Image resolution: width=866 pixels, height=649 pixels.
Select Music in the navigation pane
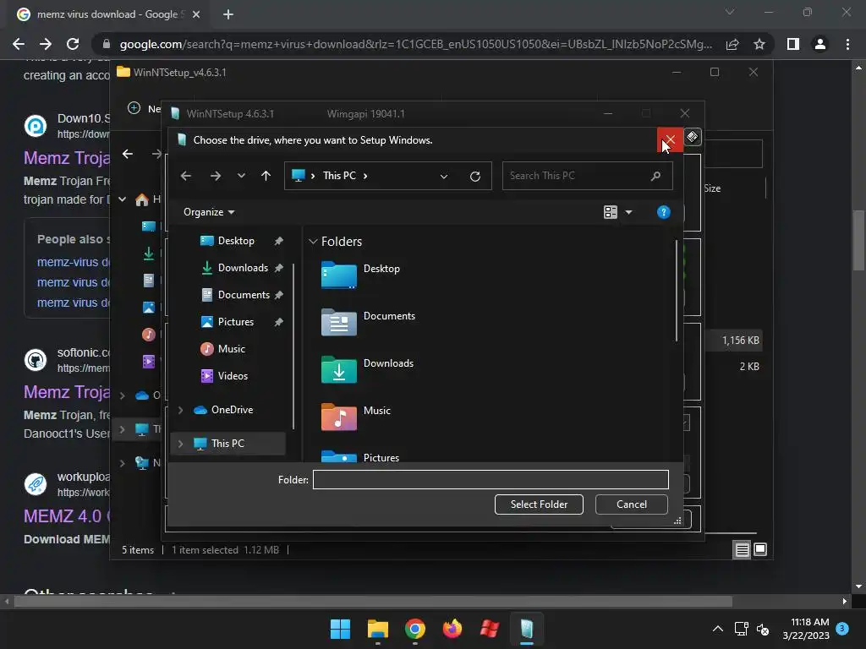(x=232, y=349)
